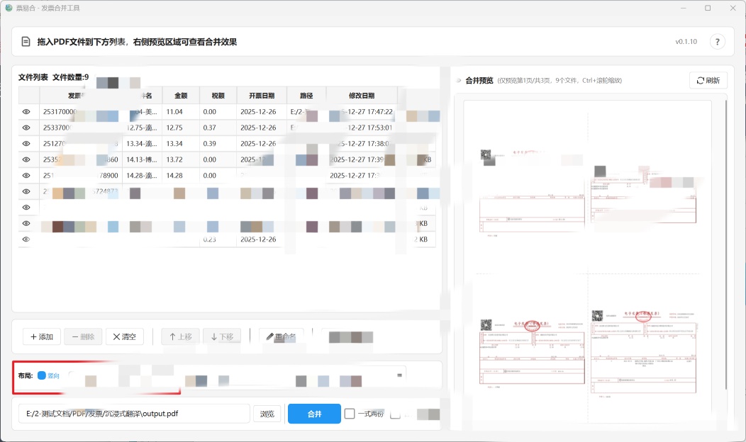The width and height of the screenshot is (746, 442).
Task: Select the 0.39 tax cell
Action: click(x=218, y=144)
